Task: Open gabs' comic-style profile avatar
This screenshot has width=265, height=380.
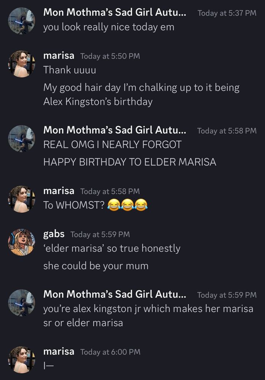Action: click(x=21, y=242)
